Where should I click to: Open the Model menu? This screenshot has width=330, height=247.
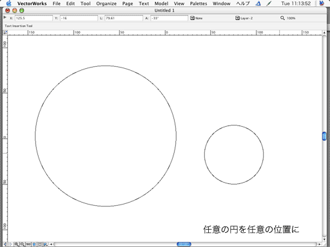[x=161, y=4]
